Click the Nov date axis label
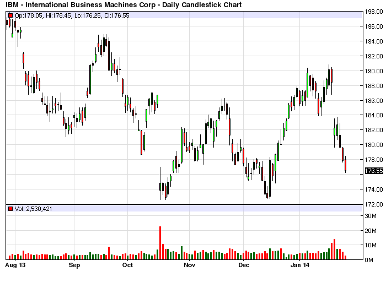Image resolution: width=386 pixels, height=282 pixels. [189, 265]
